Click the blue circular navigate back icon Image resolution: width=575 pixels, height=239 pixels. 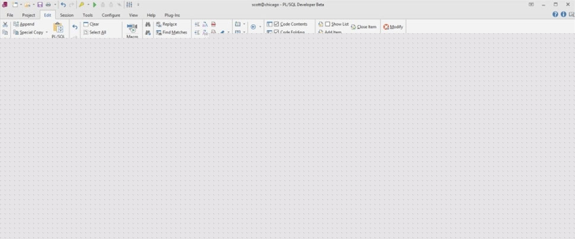[253, 27]
